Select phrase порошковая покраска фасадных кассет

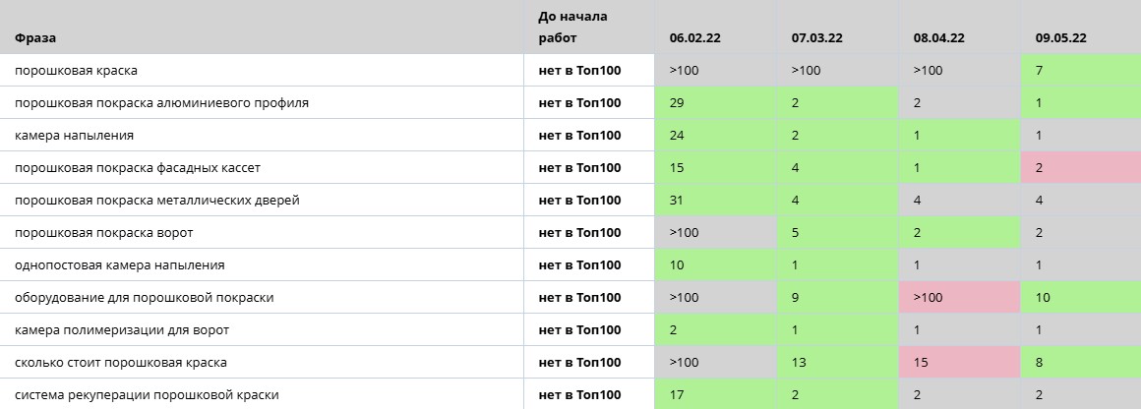(x=138, y=168)
